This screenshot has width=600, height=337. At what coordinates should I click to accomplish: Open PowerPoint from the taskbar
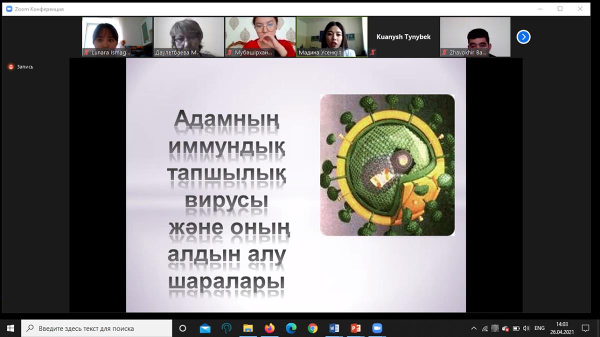355,328
